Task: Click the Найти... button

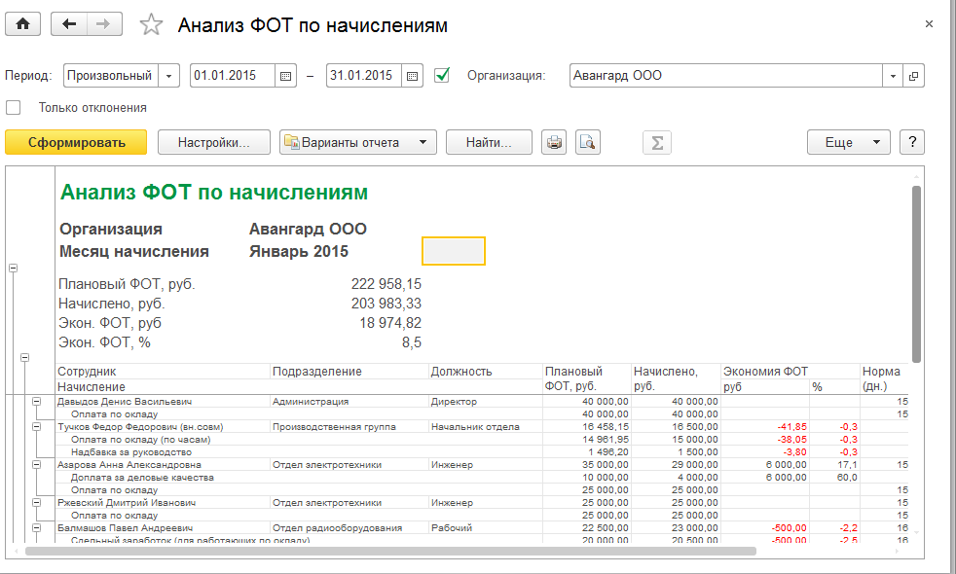Action: click(489, 143)
